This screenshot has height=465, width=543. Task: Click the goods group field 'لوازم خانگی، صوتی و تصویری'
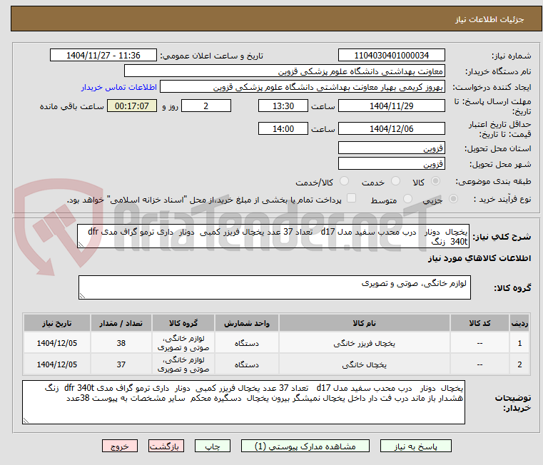click(x=274, y=287)
